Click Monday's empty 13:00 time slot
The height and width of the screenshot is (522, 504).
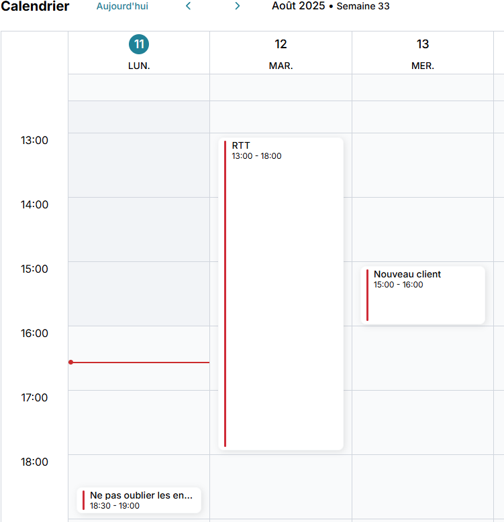(x=139, y=165)
